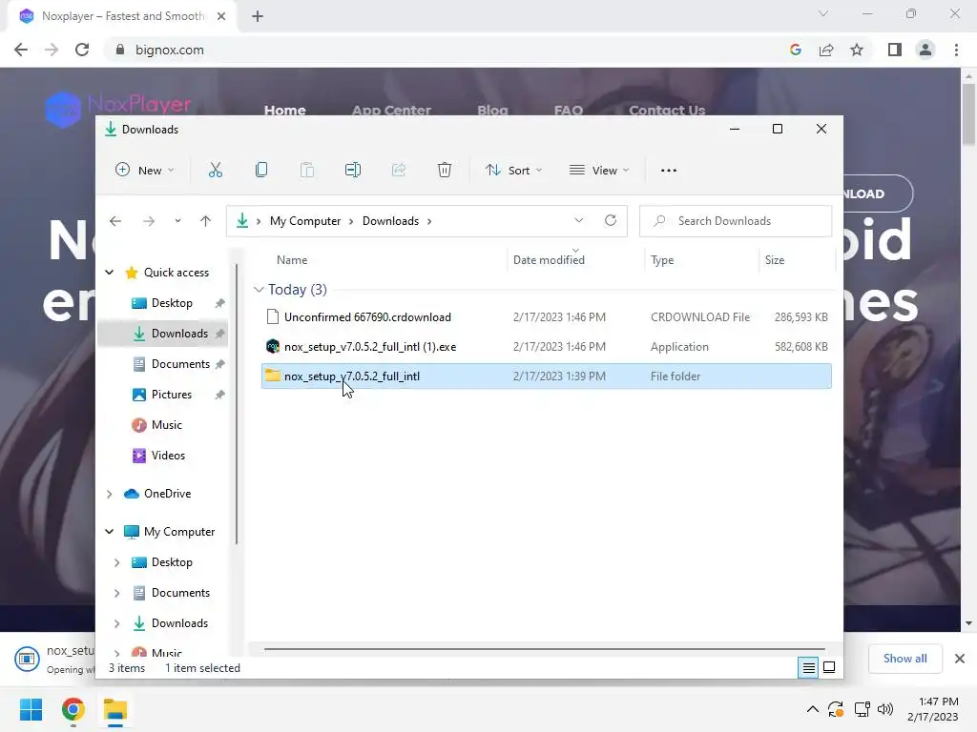Click the volume speaker icon in system tray
977x732 pixels.
pyautogui.click(x=884, y=709)
